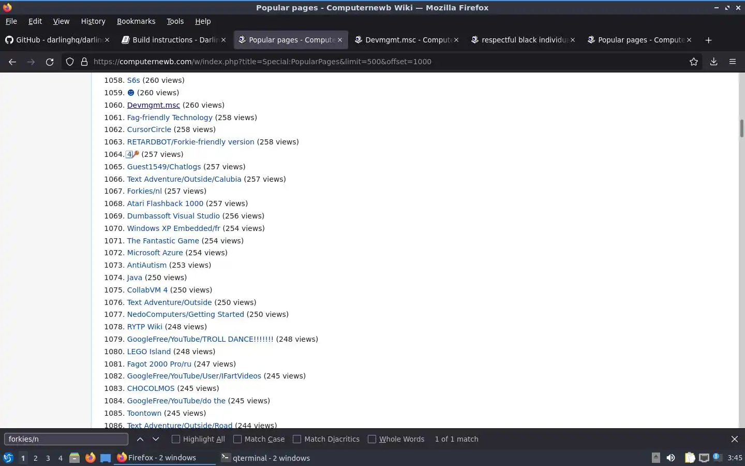The image size is (745, 466).
Task: Open the Bookmarks menu
Action: pos(136,21)
